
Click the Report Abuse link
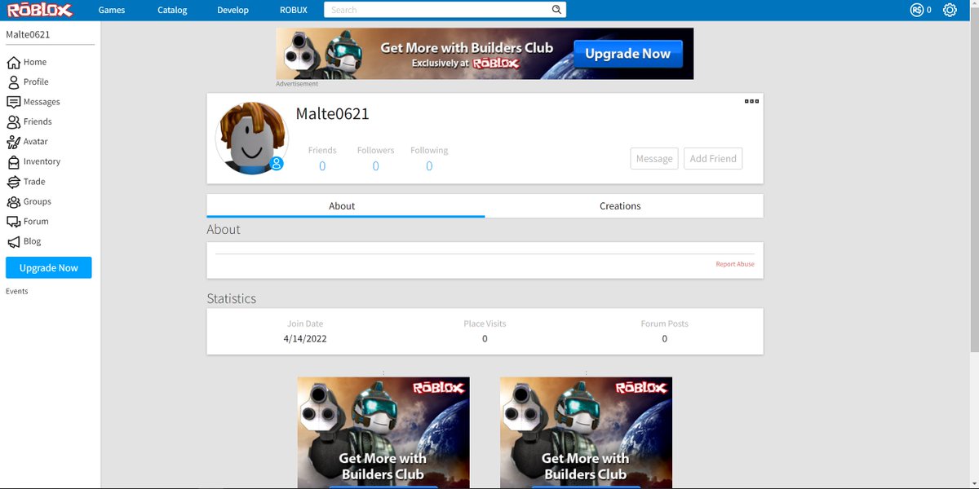[735, 264]
